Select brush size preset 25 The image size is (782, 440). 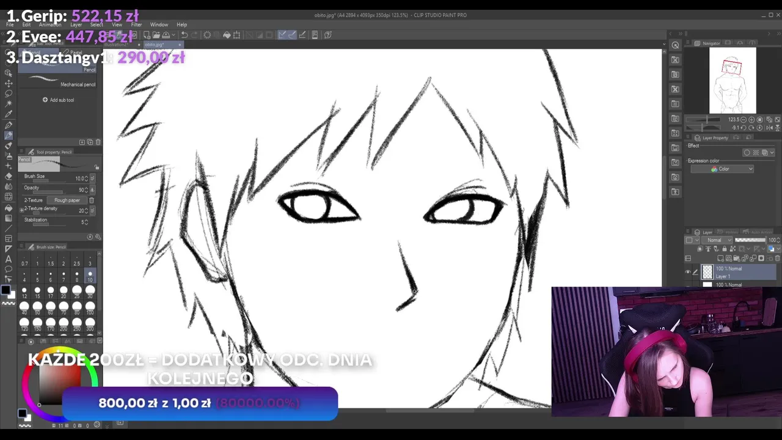(77, 291)
